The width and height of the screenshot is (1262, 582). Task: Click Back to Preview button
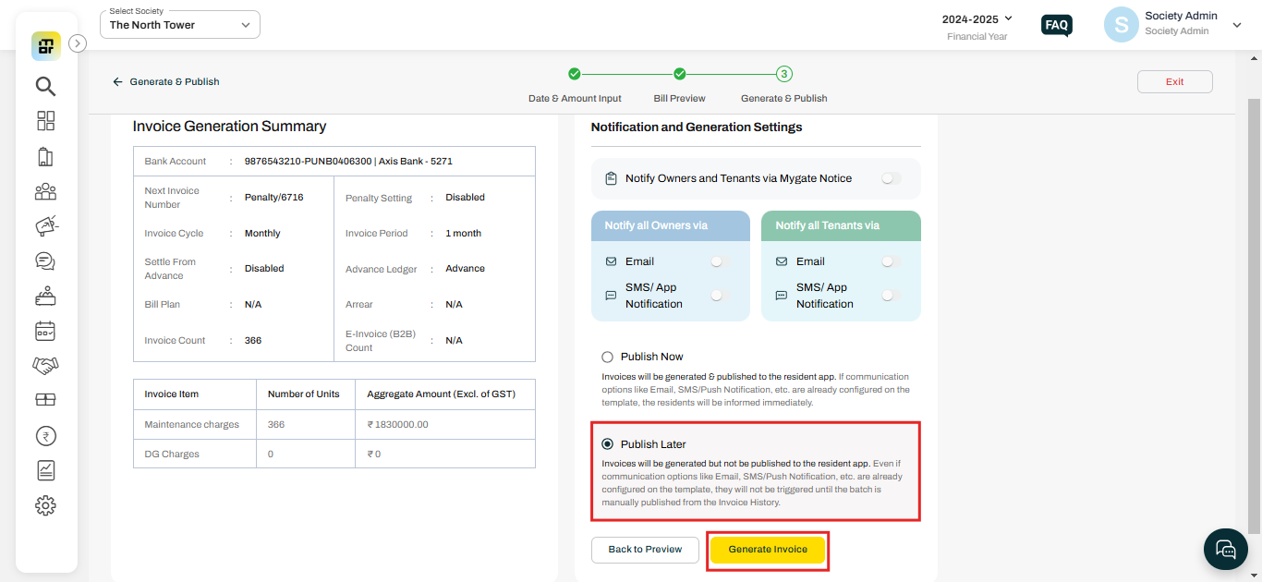pyautogui.click(x=645, y=550)
